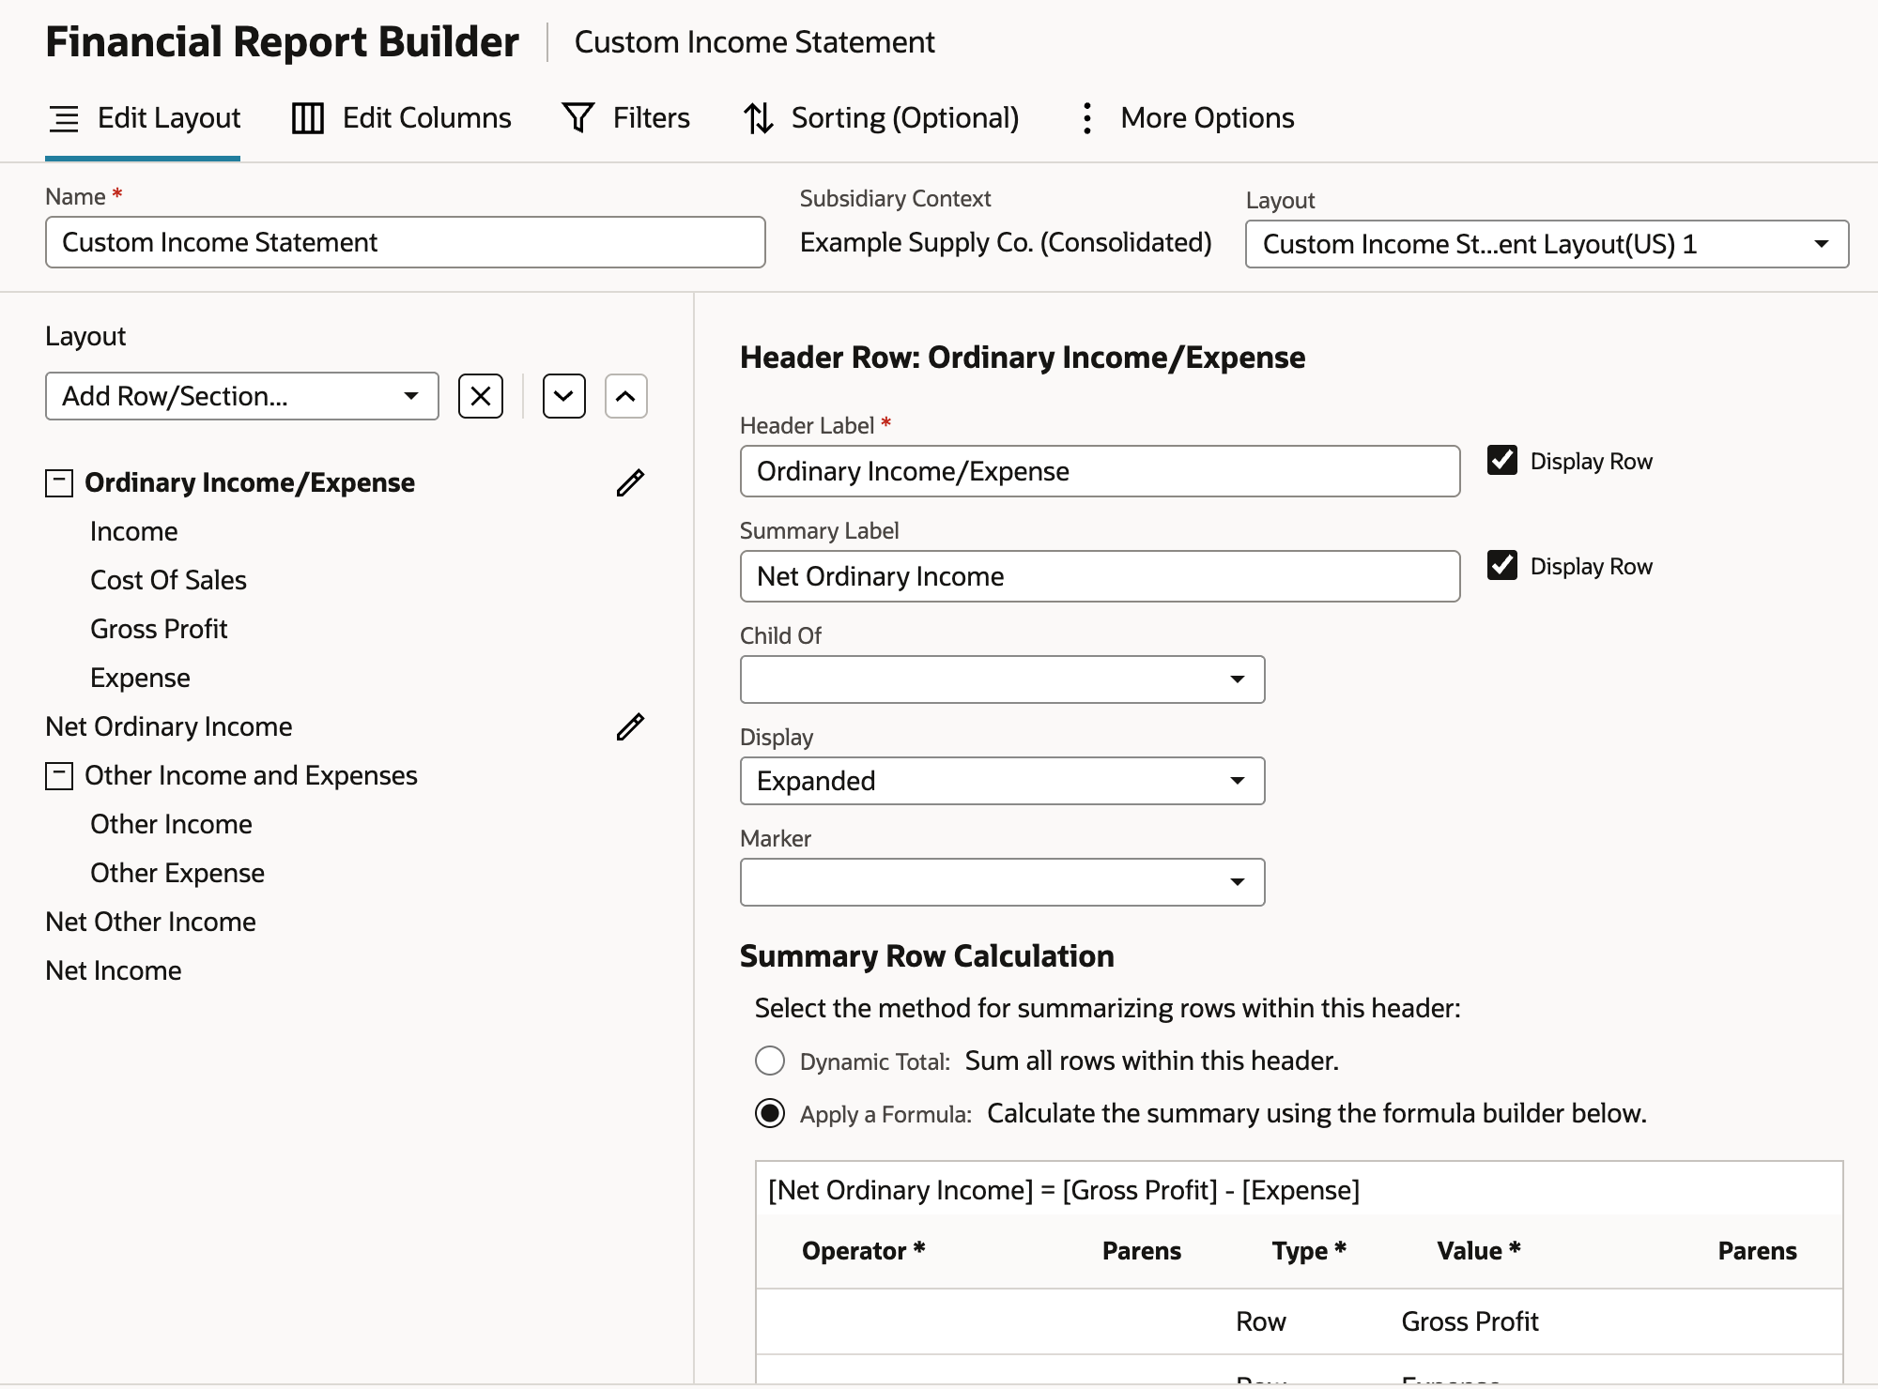
Task: Open the Display dropdown showing Expanded
Action: point(1002,781)
